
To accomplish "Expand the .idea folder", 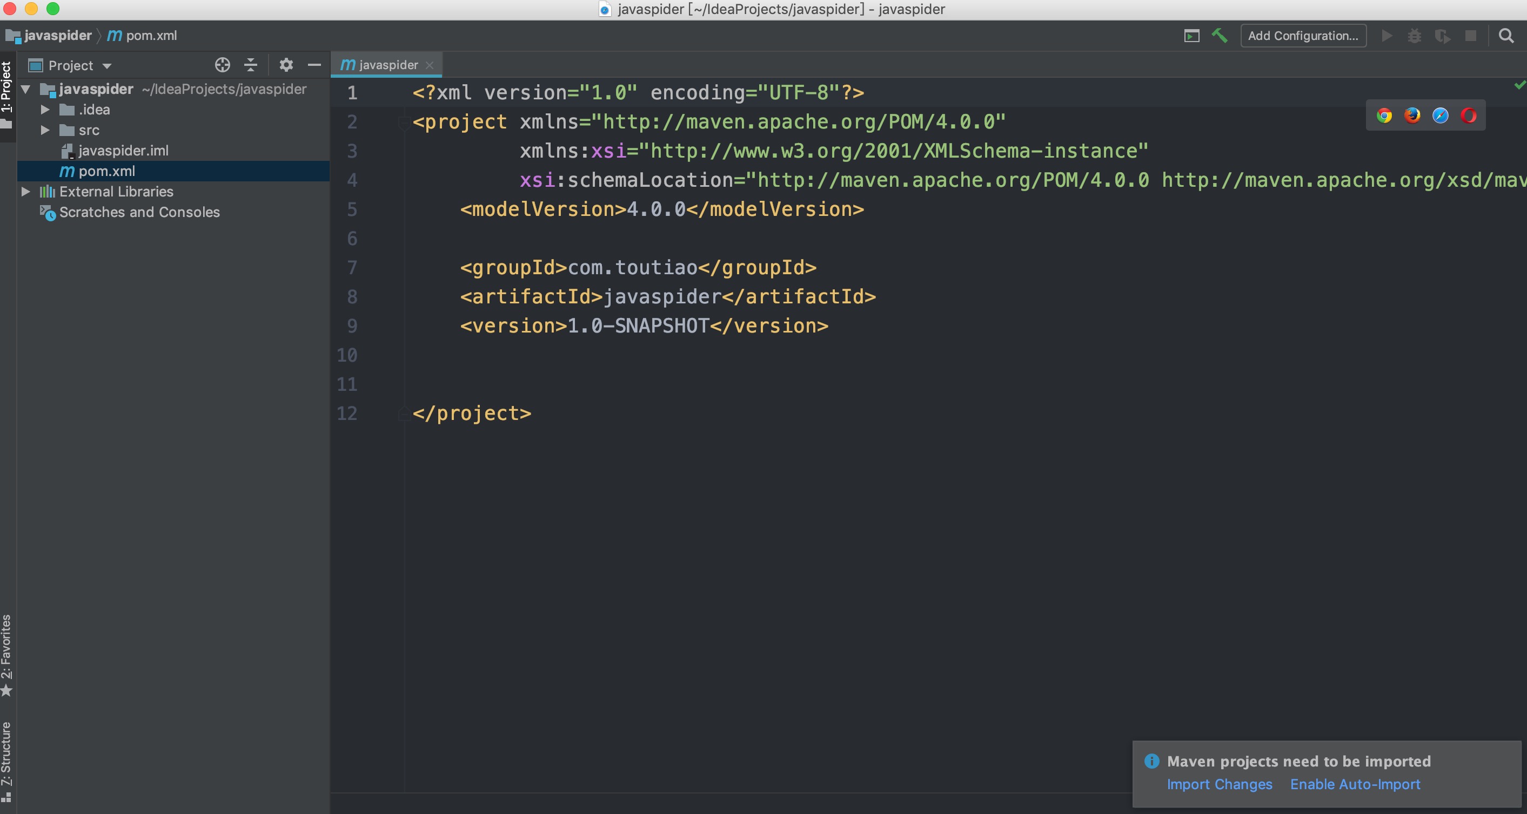I will (45, 110).
